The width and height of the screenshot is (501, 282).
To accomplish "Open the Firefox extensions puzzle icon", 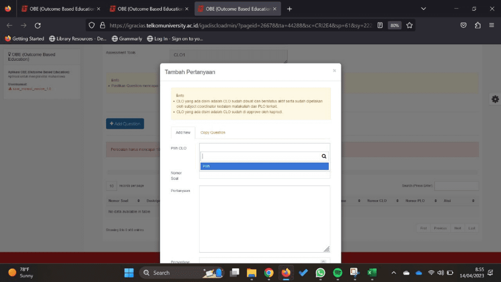I will (478, 25).
